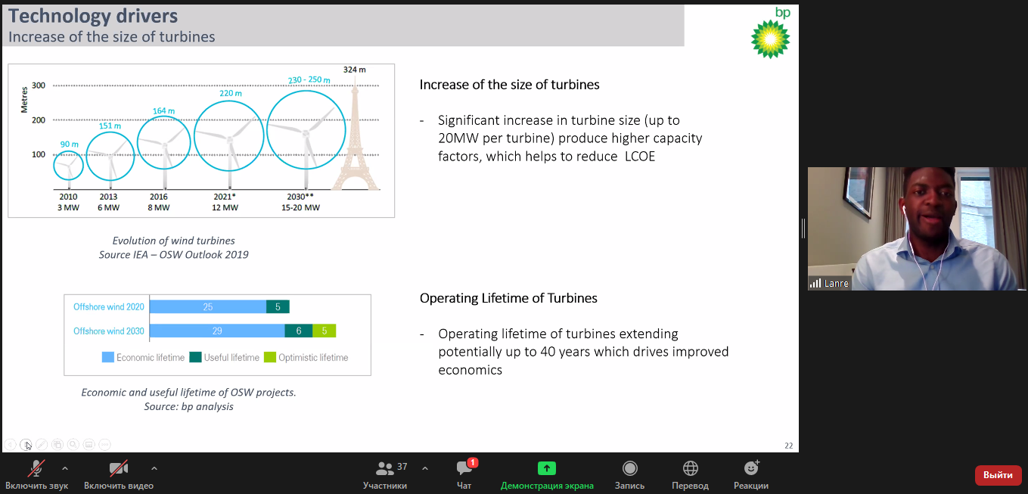The height and width of the screenshot is (494, 1028).
Task: Open see all slides icon in slideshow
Action: tap(57, 445)
